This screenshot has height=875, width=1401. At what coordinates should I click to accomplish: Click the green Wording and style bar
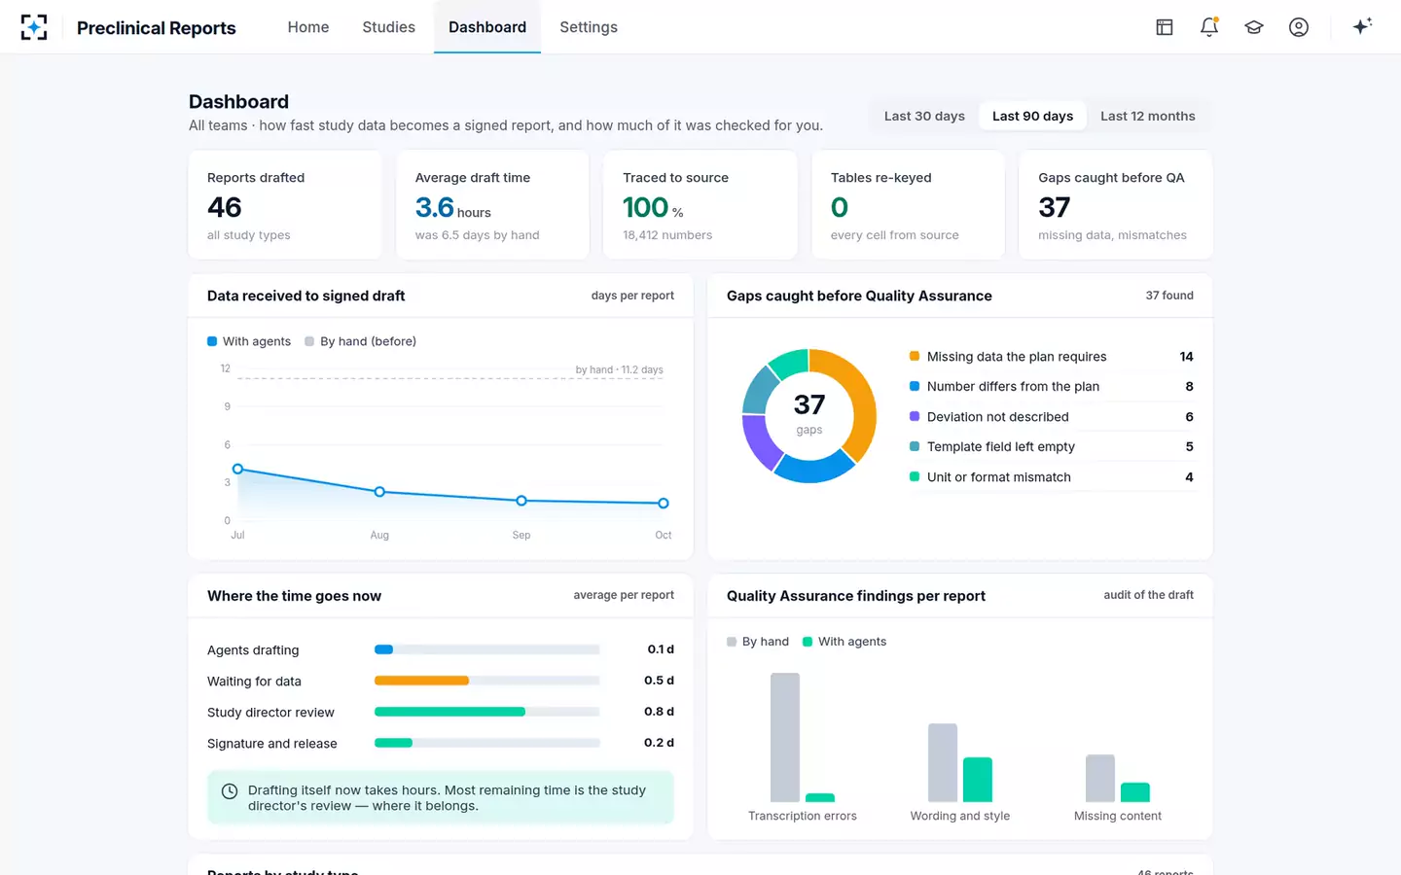click(978, 780)
